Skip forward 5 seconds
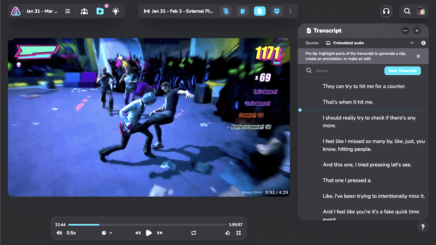The width and height of the screenshot is (436, 245). click(x=160, y=233)
